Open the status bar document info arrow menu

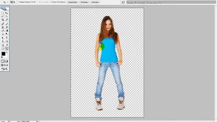37,121
